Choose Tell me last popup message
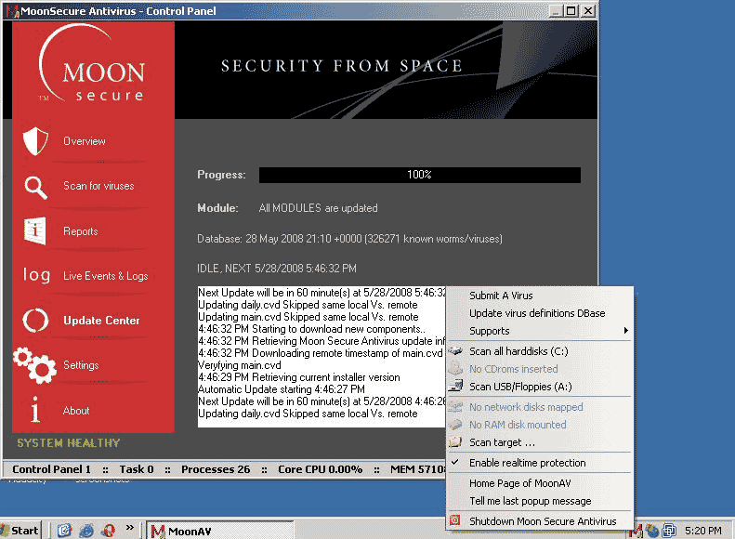Screen dimensions: 735x539 click(x=540, y=501)
